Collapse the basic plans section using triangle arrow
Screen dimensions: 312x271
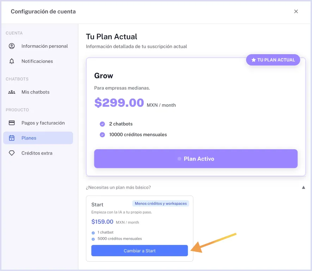pos(303,188)
